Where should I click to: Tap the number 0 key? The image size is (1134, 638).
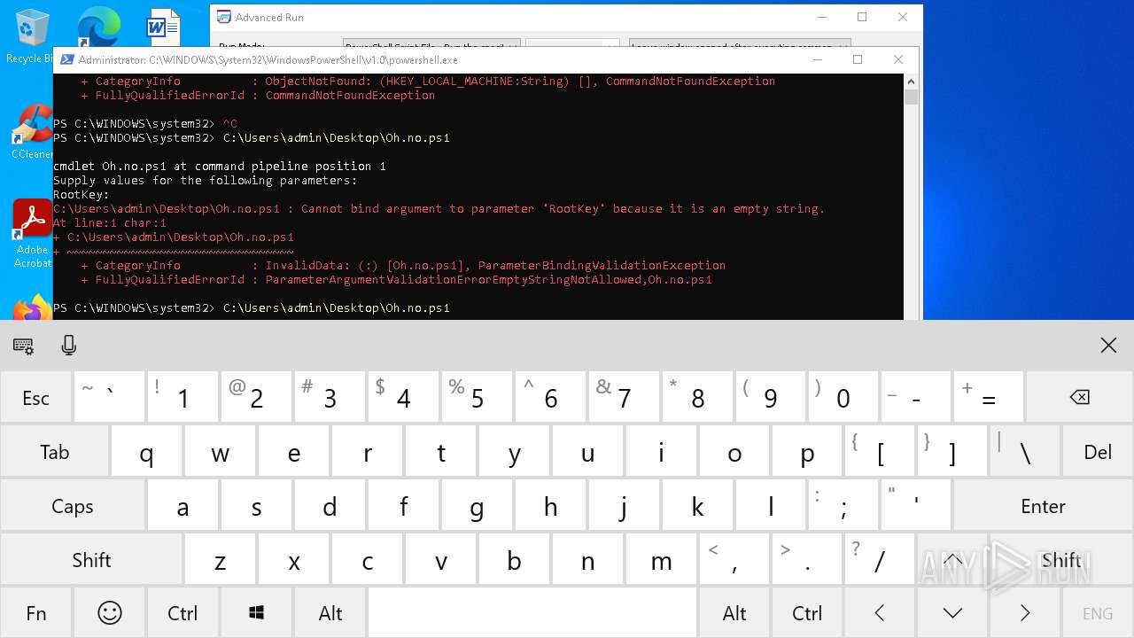843,398
